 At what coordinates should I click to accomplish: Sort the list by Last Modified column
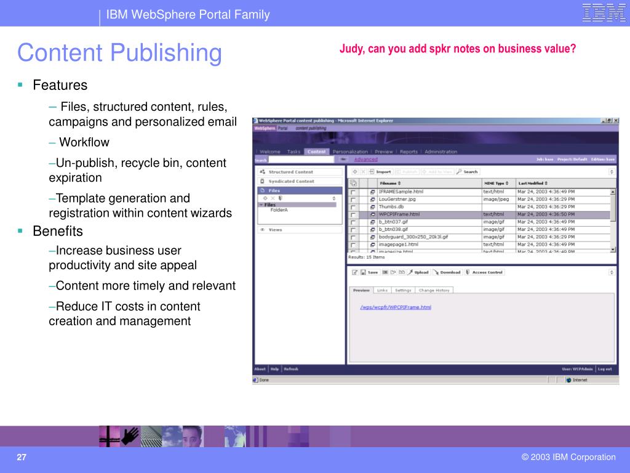[x=533, y=184]
